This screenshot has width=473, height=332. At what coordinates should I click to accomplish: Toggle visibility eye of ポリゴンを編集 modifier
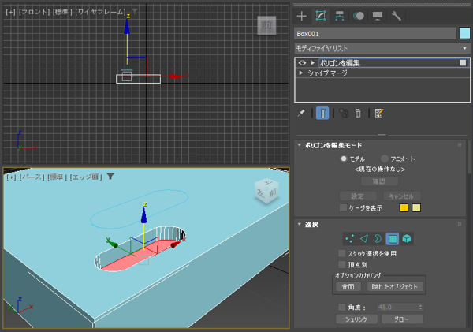pyautogui.click(x=302, y=62)
